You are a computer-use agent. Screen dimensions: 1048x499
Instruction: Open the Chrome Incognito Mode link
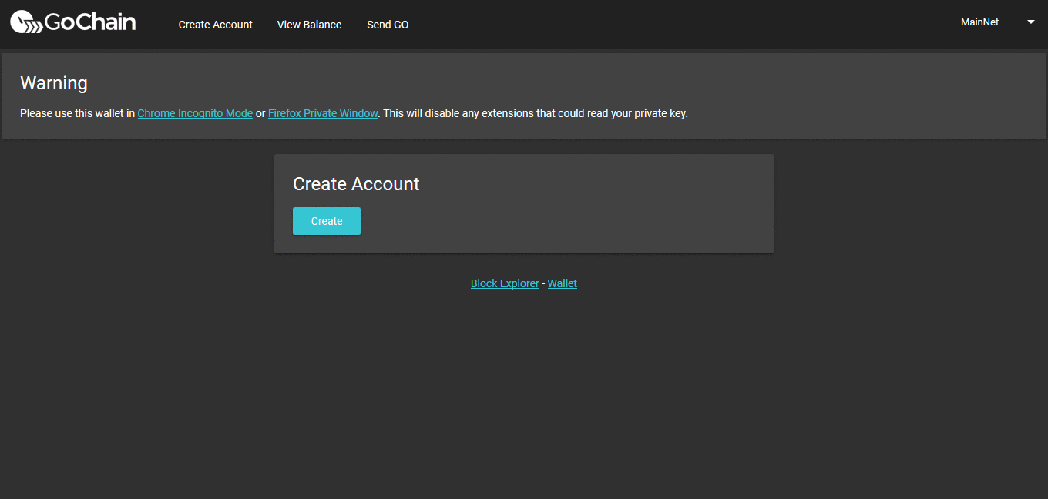pos(195,113)
